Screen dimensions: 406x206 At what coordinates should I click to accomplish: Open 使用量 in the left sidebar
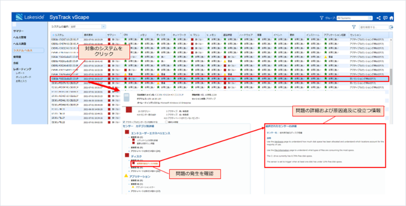point(17,56)
